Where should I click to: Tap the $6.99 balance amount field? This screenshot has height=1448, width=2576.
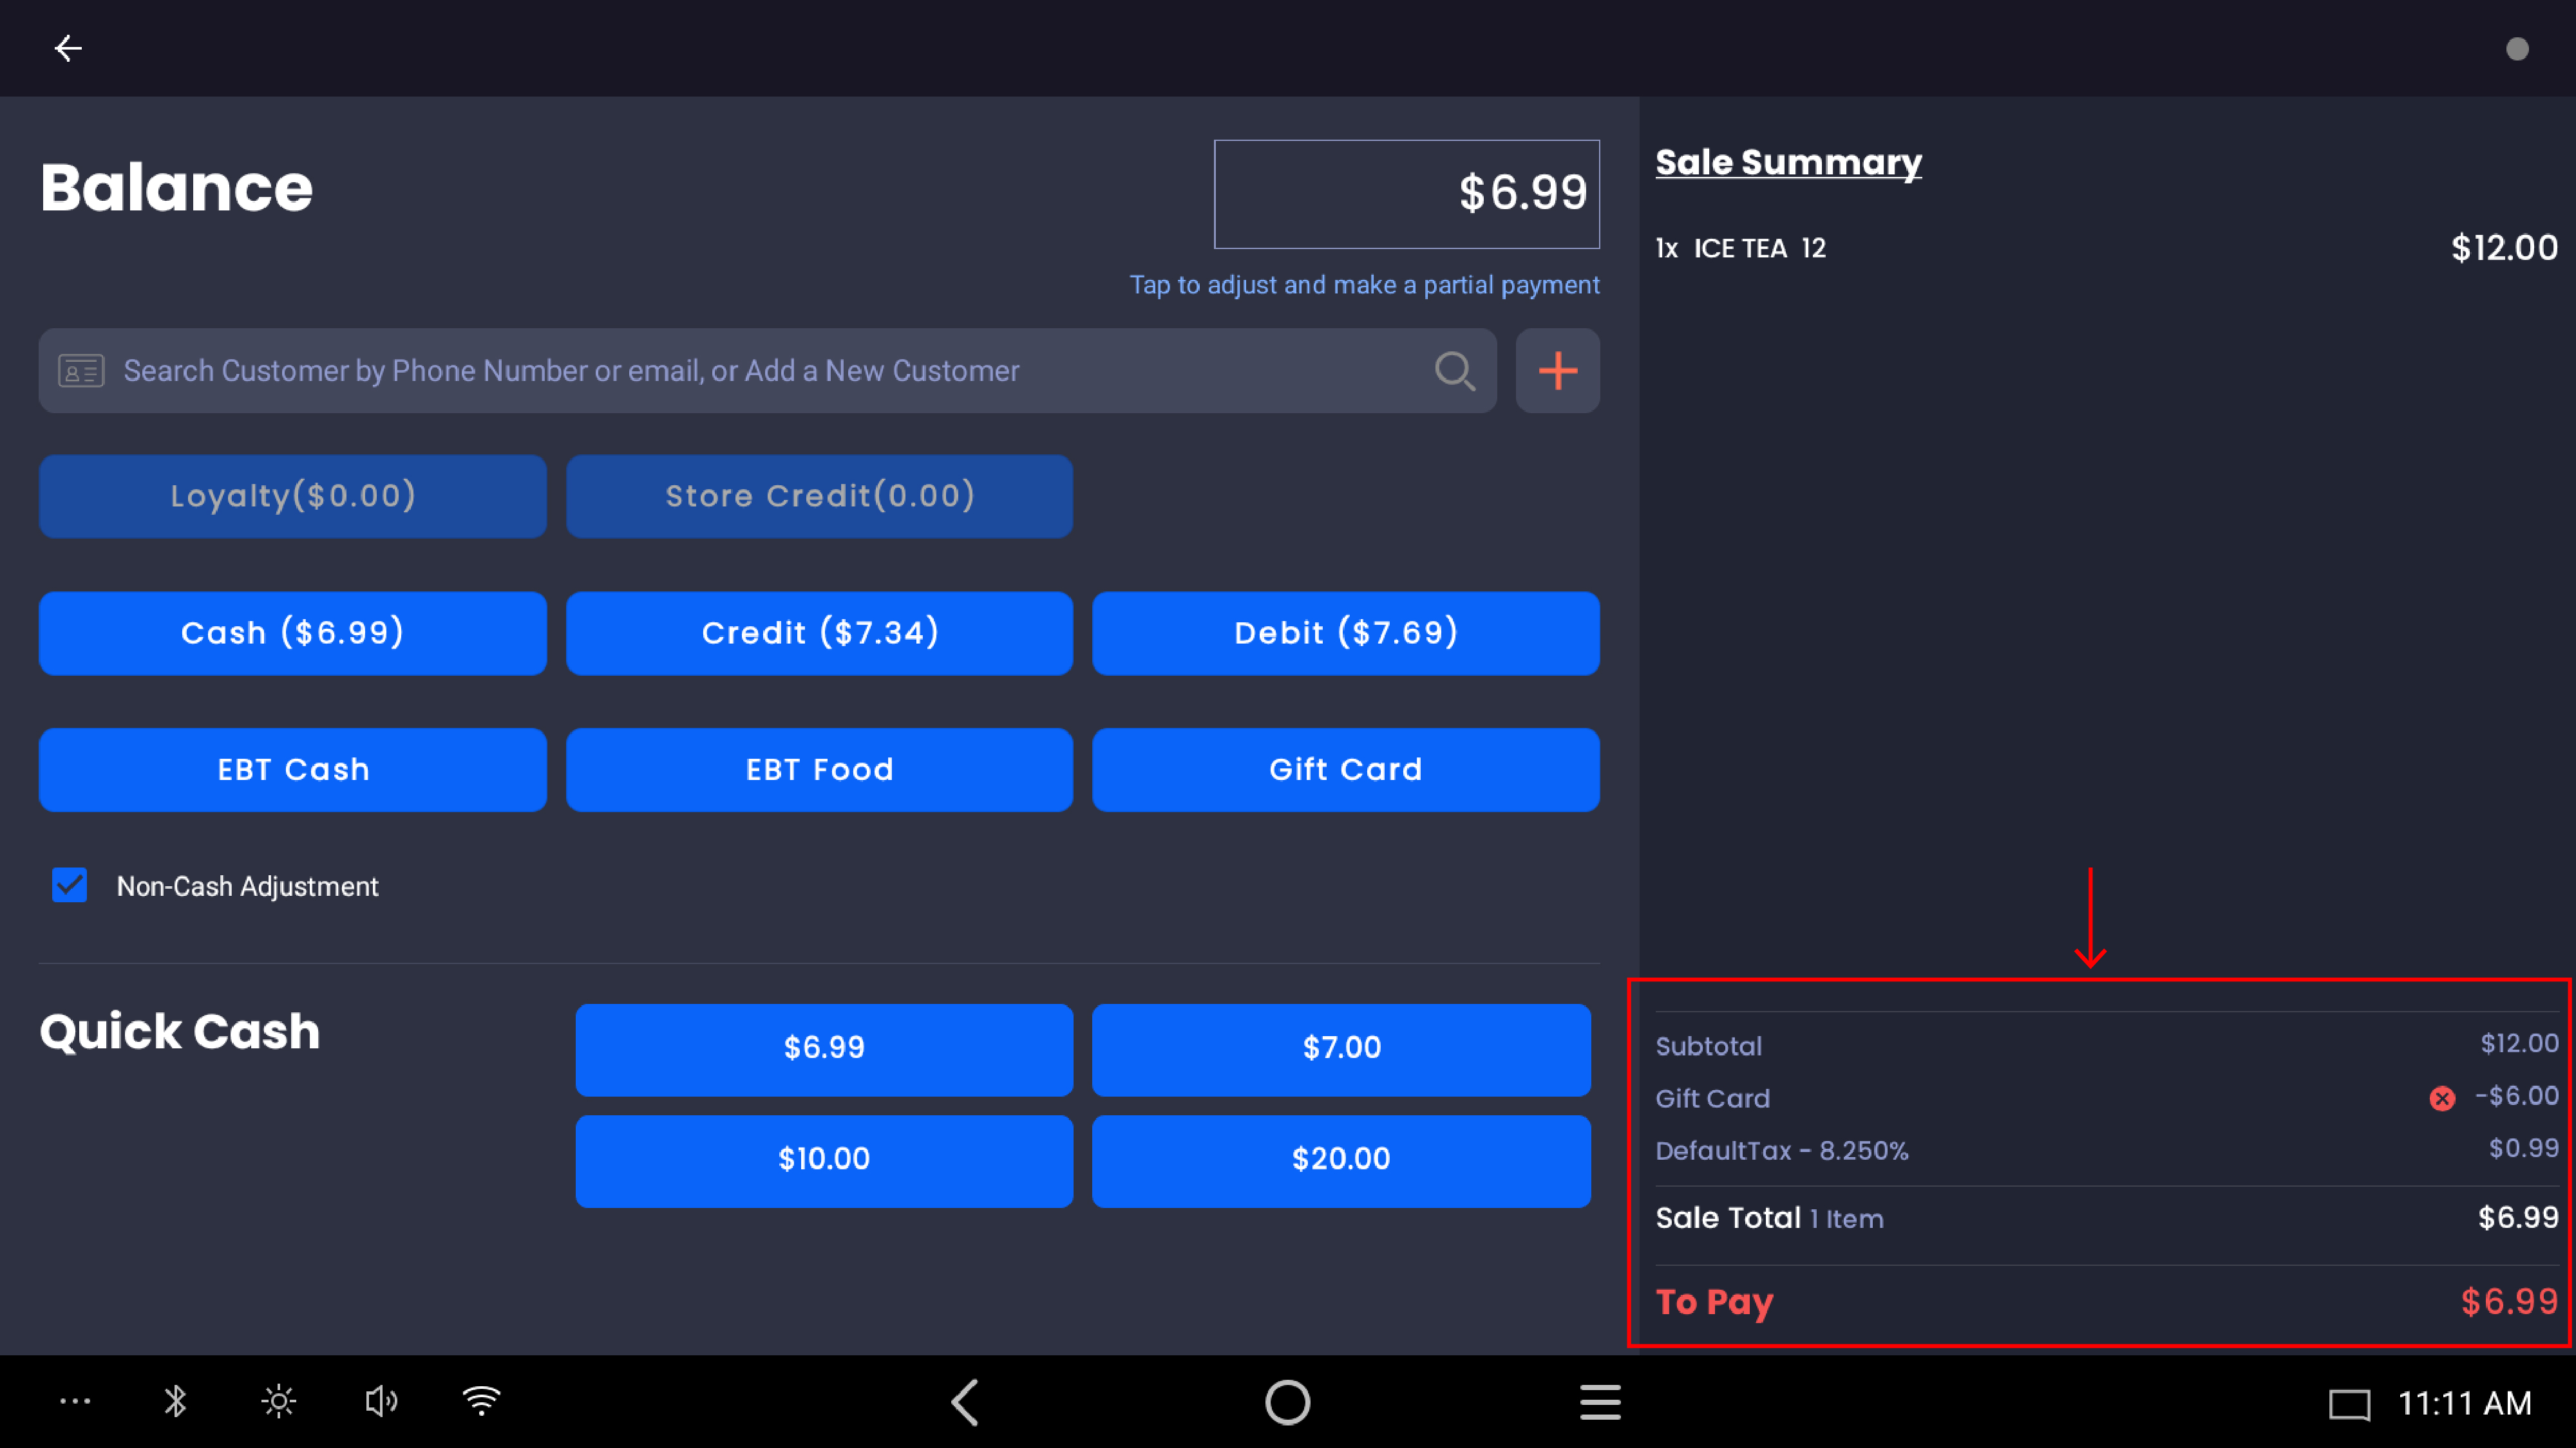coord(1406,194)
